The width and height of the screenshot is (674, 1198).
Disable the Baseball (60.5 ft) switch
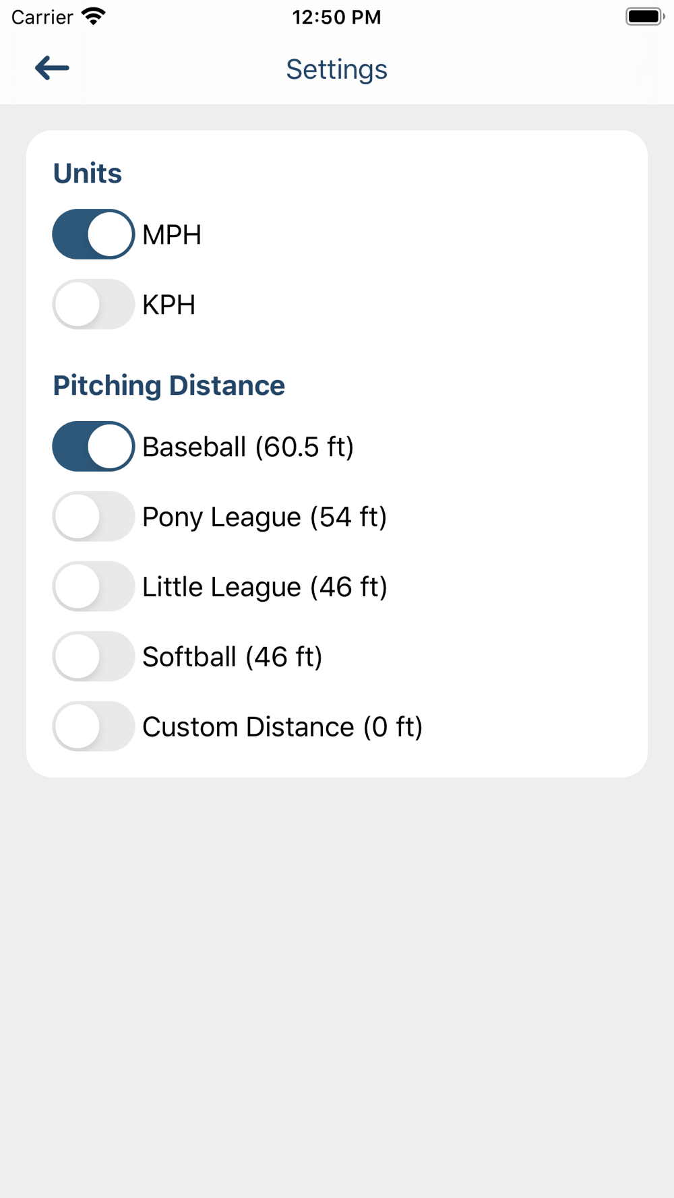[94, 447]
